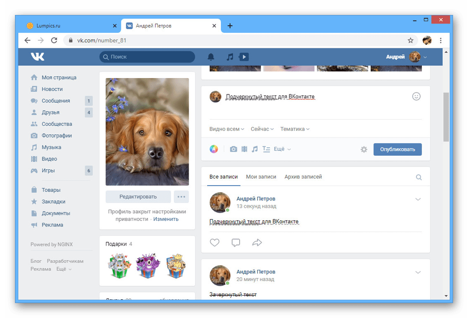Open Новости in sidebar
468x318 pixels.
pyautogui.click(x=52, y=89)
